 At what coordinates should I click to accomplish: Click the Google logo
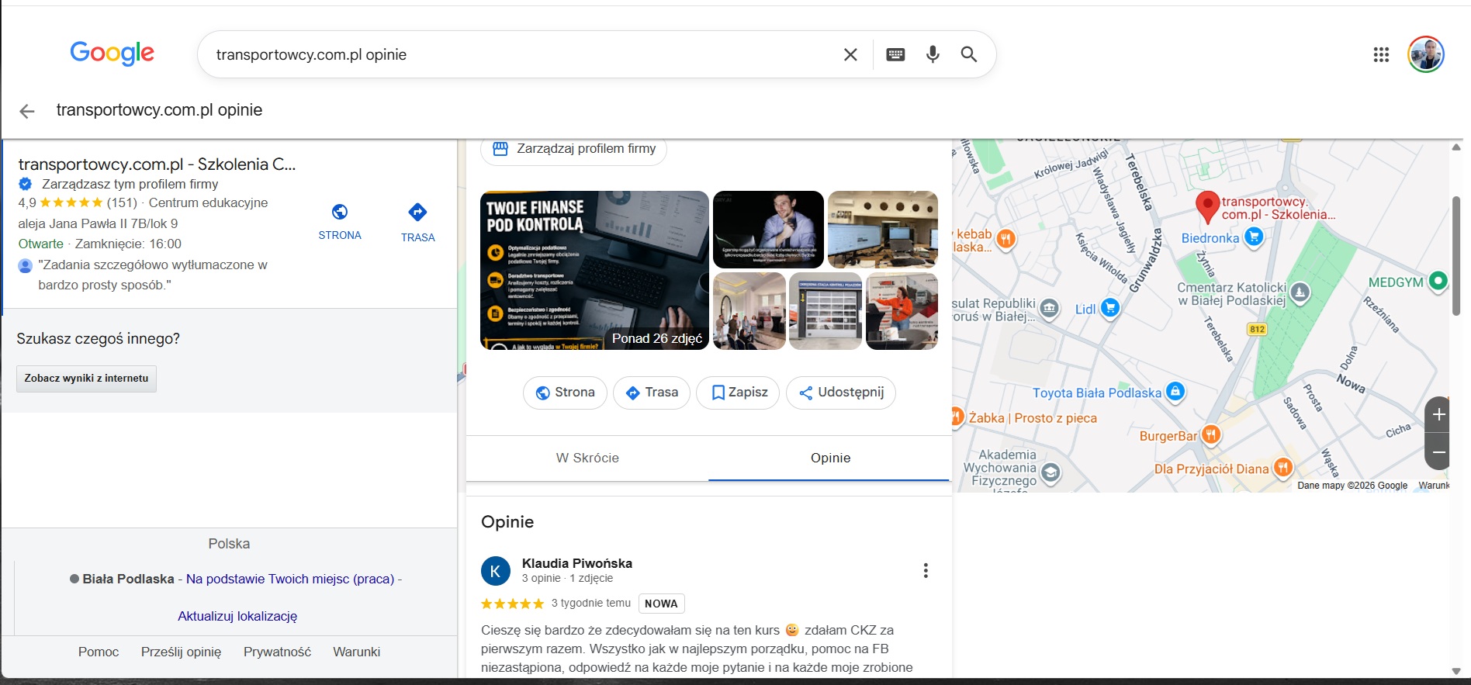[112, 54]
